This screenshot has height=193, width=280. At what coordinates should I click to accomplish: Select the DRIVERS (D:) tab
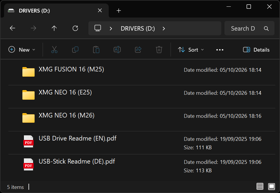tap(56, 11)
